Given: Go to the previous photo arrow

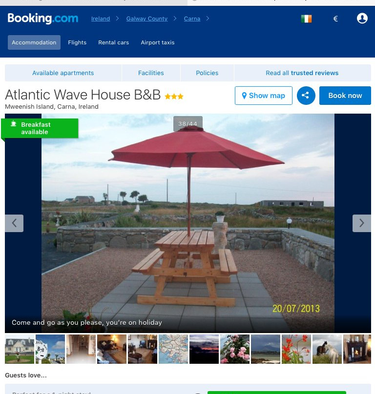Looking at the screenshot, I should 14,223.
